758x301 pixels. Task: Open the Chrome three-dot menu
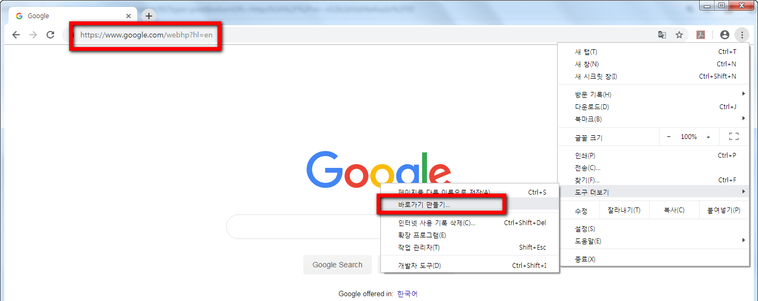pyautogui.click(x=742, y=35)
